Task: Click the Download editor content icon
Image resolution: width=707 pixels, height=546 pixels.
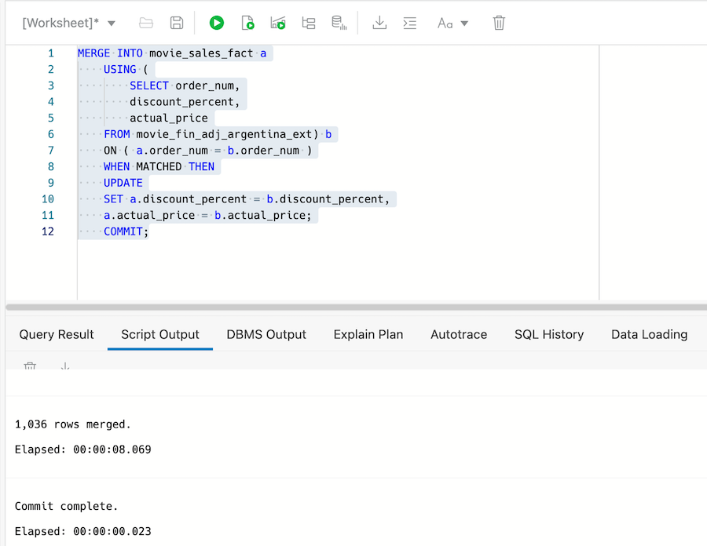Action: [x=379, y=23]
